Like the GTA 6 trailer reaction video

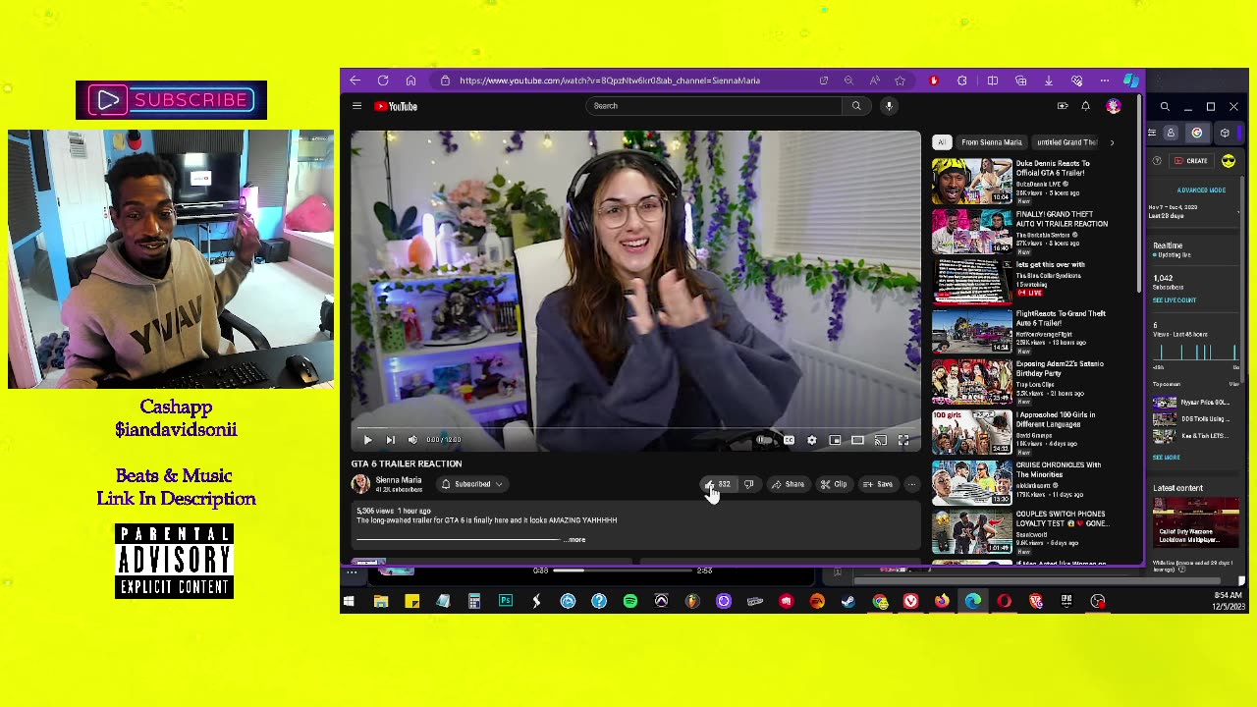[x=716, y=484]
